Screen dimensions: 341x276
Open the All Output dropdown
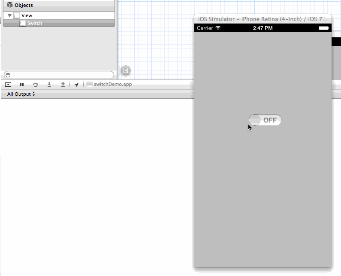(x=21, y=94)
